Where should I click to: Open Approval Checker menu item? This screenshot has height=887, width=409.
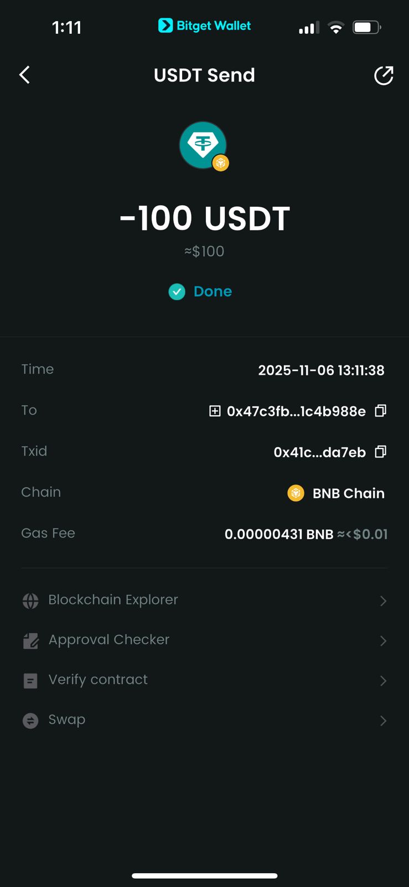tap(109, 640)
